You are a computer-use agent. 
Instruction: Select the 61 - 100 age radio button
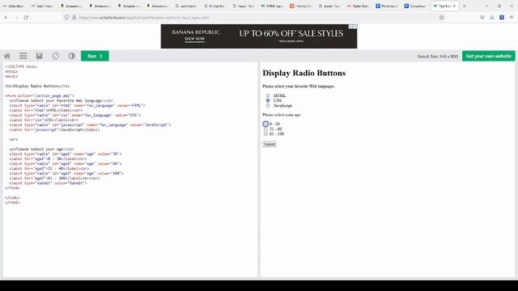[x=265, y=134]
